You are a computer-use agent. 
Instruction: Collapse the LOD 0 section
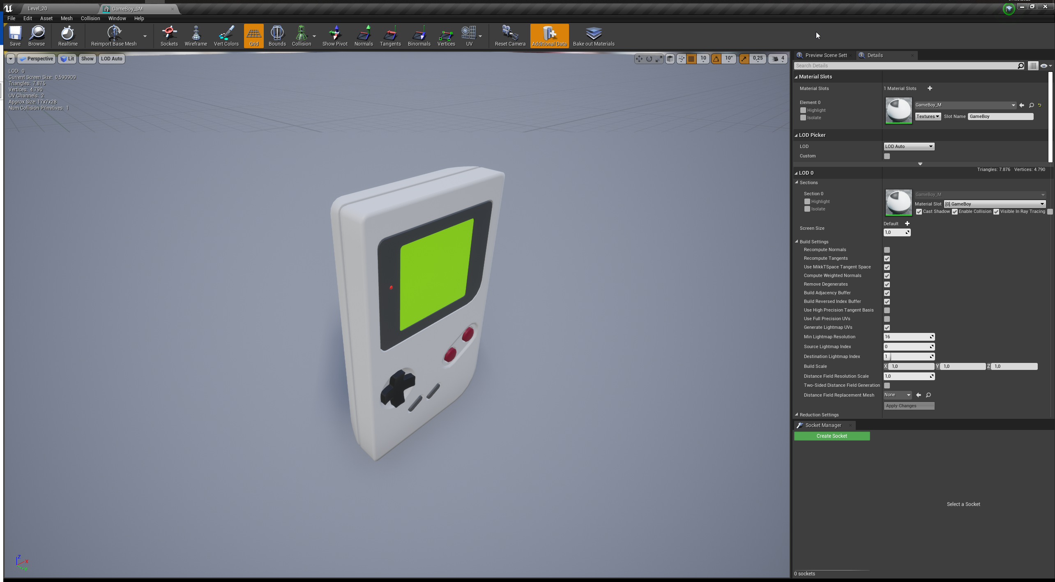click(x=796, y=173)
